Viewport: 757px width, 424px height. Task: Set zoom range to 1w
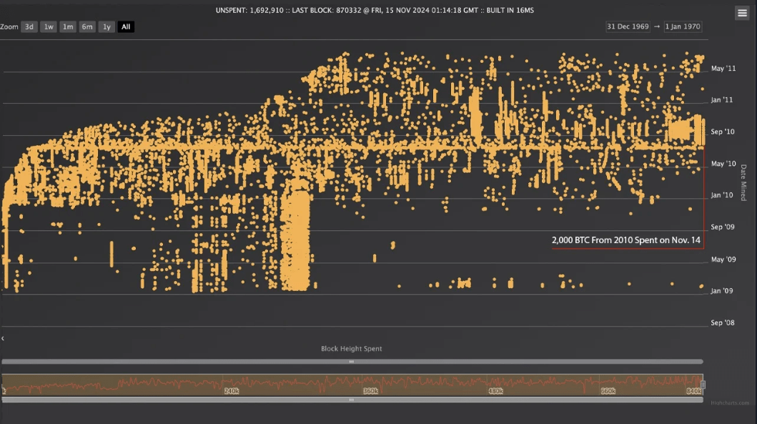pos(49,26)
